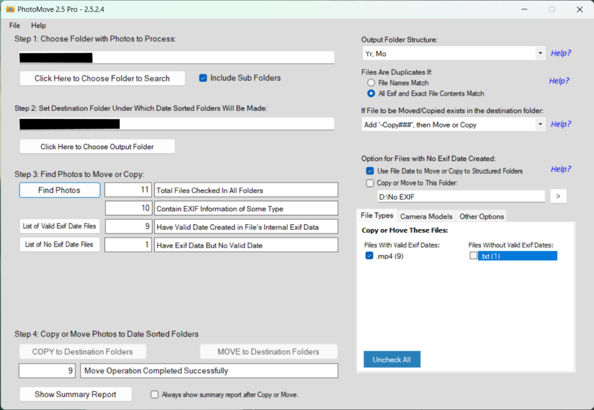The image size is (594, 410).
Task: Click the PhotoMove app icon in title bar
Action: (10, 9)
